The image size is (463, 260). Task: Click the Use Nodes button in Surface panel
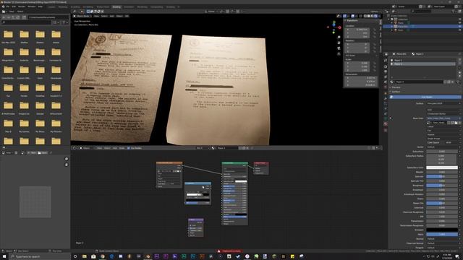[426, 97]
